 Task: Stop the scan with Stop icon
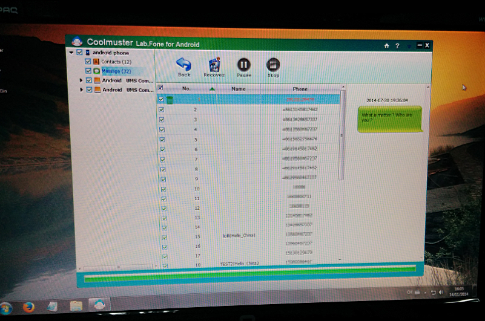pyautogui.click(x=274, y=64)
